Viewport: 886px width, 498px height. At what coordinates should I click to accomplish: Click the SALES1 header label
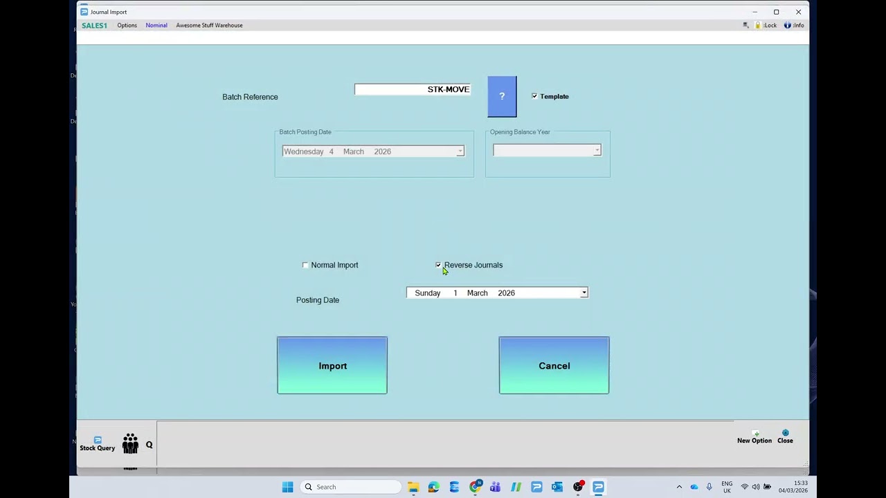[x=94, y=25]
